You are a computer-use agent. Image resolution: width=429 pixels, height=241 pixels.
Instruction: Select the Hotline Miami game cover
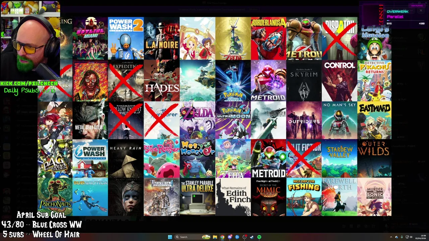(90, 38)
